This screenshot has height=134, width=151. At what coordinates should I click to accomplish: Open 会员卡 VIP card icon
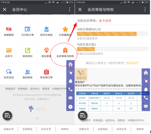click(9, 50)
